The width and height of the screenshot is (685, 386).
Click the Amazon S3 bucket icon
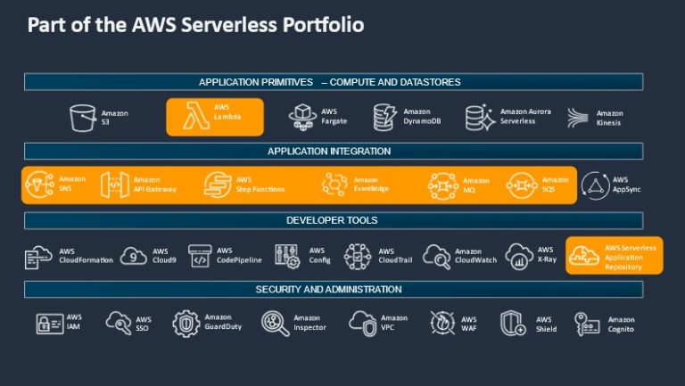[83, 118]
